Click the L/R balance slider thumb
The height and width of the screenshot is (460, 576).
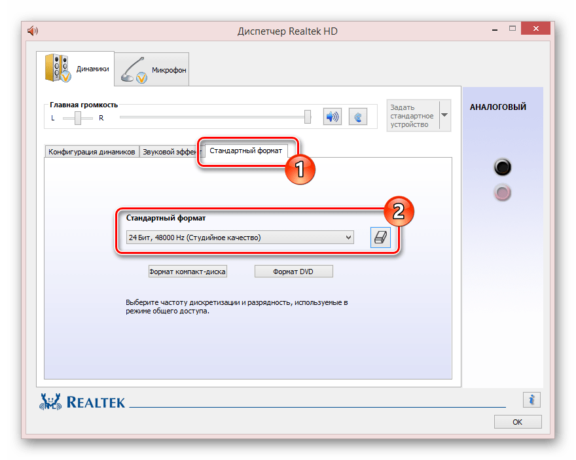point(78,118)
